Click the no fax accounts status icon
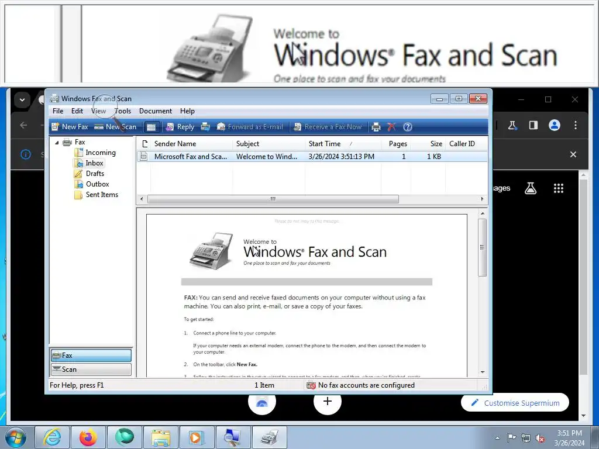Image resolution: width=599 pixels, height=449 pixels. point(311,385)
